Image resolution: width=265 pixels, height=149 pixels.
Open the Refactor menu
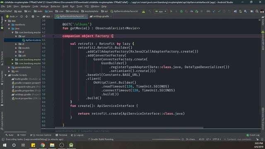tap(55, 7)
